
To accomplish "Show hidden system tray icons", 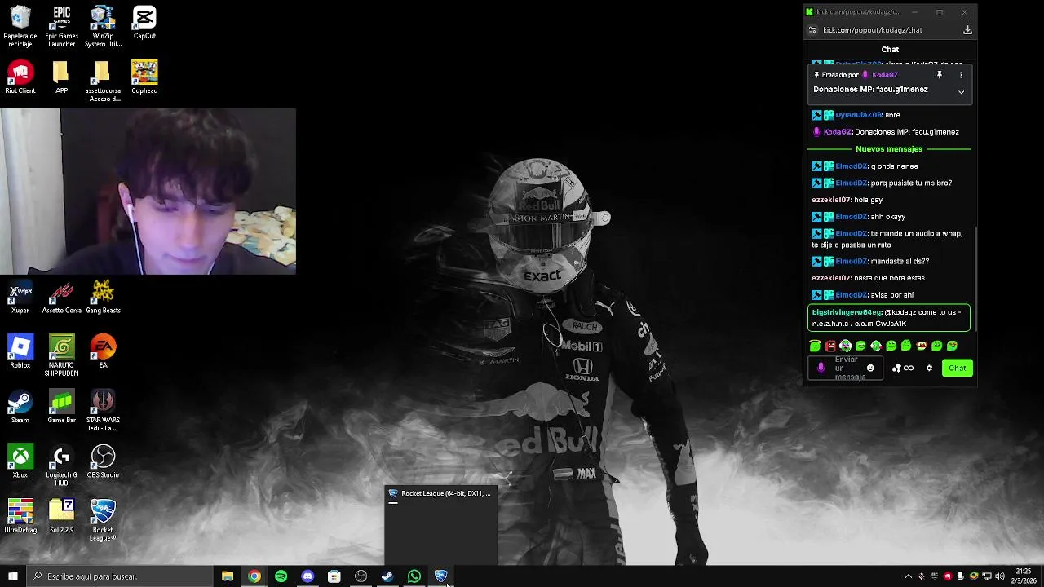I will pyautogui.click(x=909, y=576).
